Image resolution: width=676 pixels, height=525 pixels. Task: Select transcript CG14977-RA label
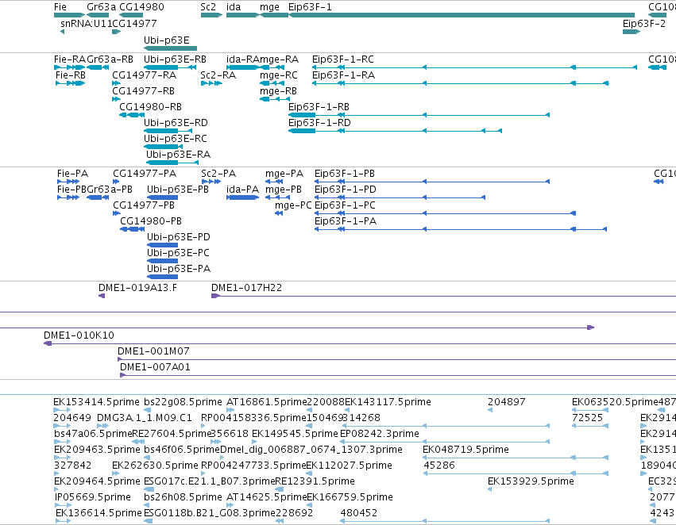(145, 75)
